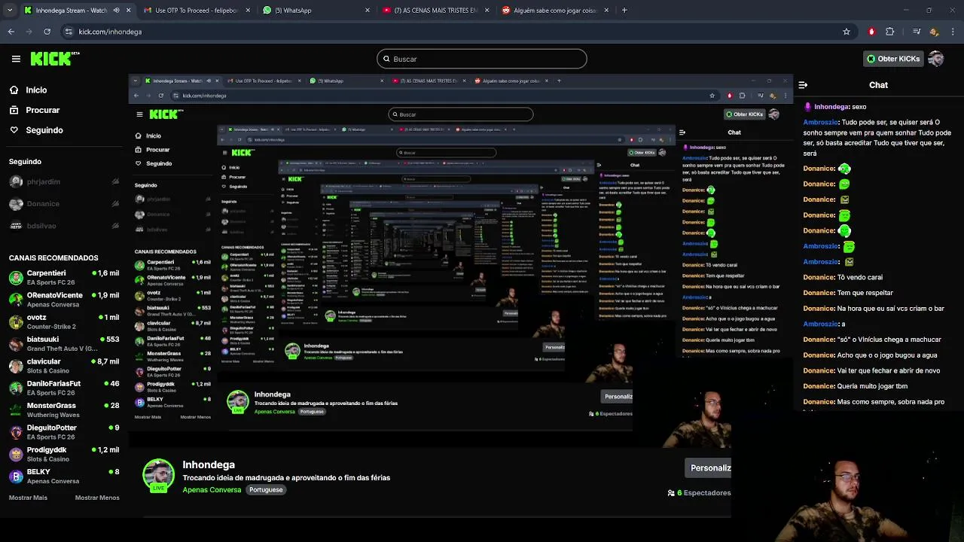The height and width of the screenshot is (542, 964).
Task: Open the media controls music-note icon
Action: pyautogui.click(x=916, y=32)
